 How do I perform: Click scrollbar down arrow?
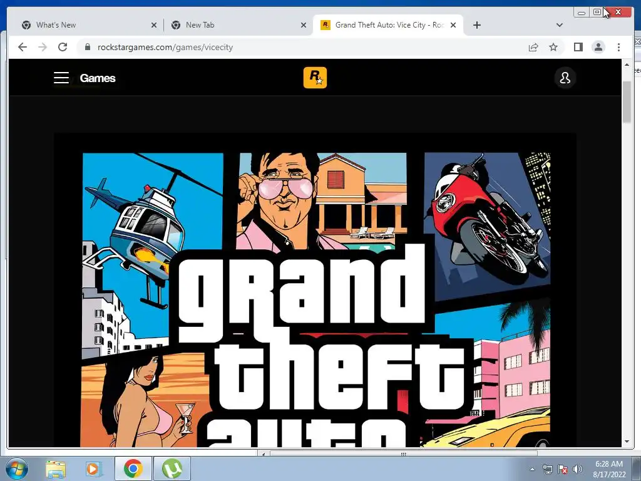(x=627, y=442)
